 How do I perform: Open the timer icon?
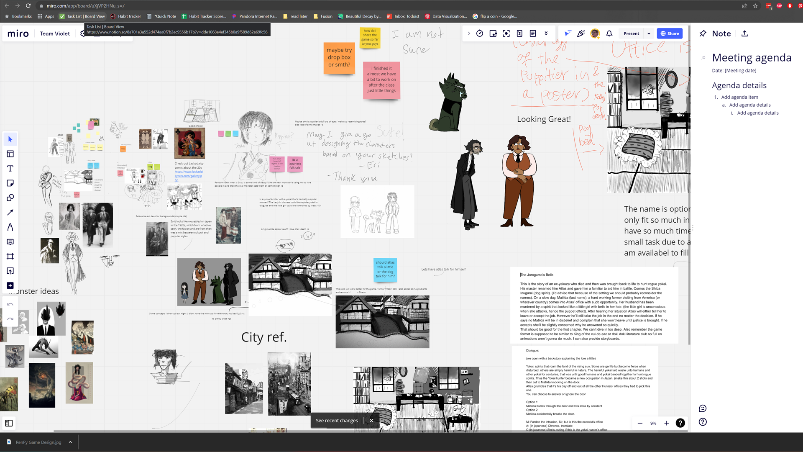point(480,33)
